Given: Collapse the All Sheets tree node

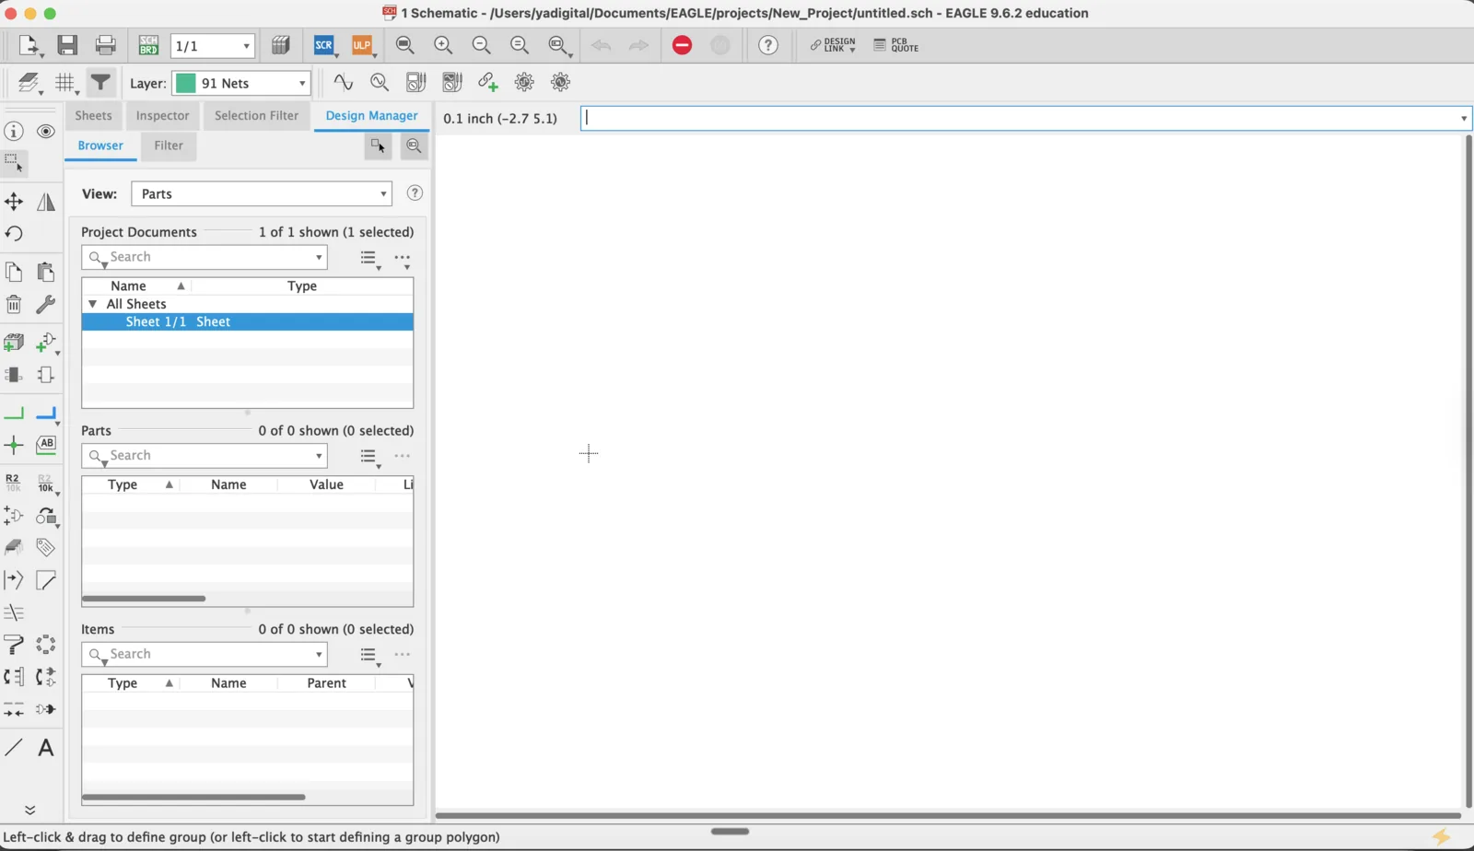Looking at the screenshot, I should (92, 303).
